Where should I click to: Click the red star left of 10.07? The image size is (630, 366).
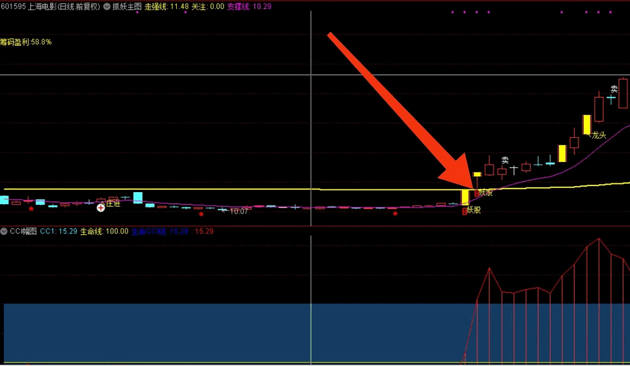(202, 214)
